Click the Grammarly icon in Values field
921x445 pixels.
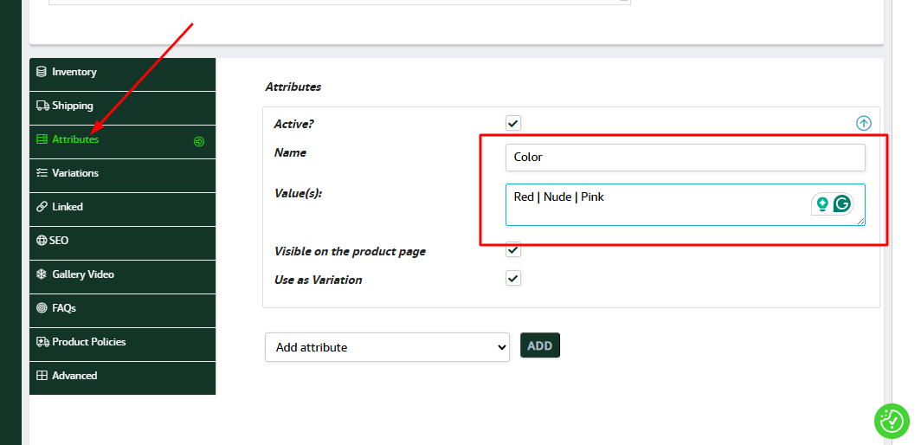[x=842, y=204]
